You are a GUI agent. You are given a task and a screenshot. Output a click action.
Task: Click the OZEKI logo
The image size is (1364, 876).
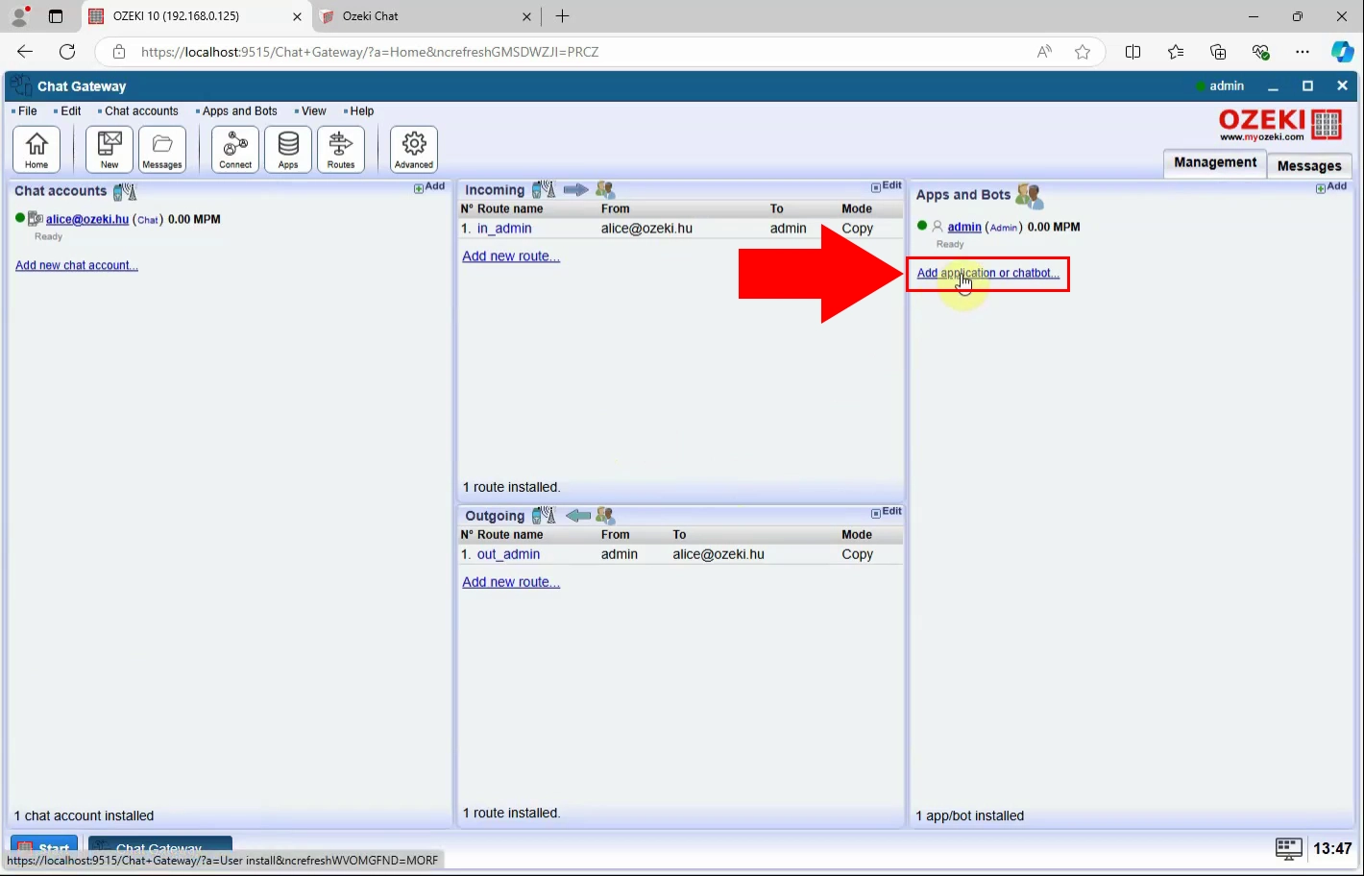coord(1279,125)
